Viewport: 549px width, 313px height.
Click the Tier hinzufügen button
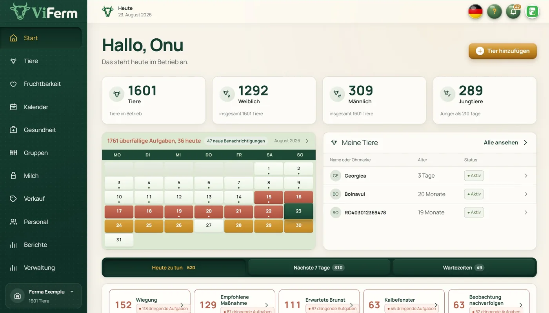(x=503, y=51)
